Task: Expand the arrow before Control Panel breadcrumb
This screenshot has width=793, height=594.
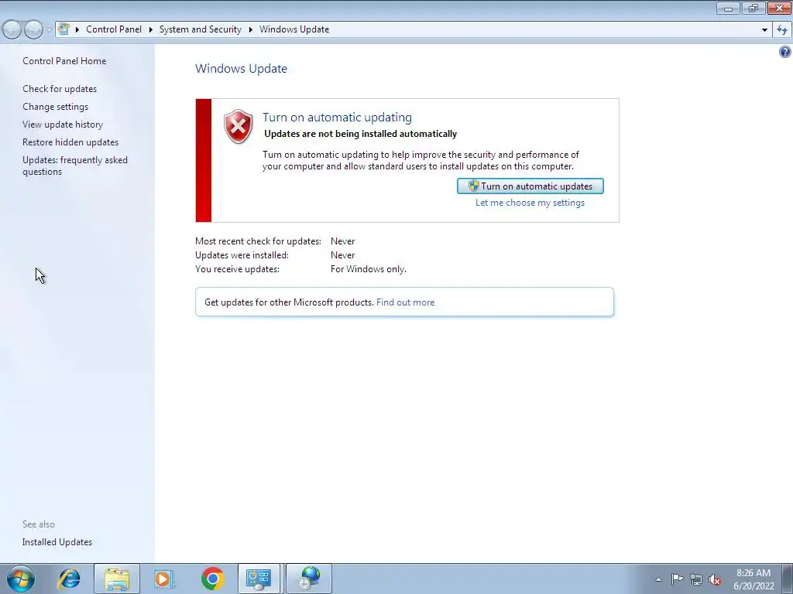Action: [x=77, y=30]
